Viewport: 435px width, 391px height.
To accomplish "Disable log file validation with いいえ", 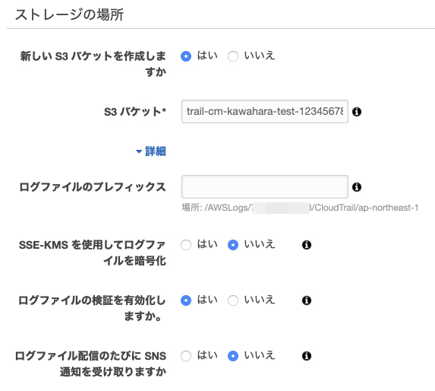I will [x=233, y=300].
